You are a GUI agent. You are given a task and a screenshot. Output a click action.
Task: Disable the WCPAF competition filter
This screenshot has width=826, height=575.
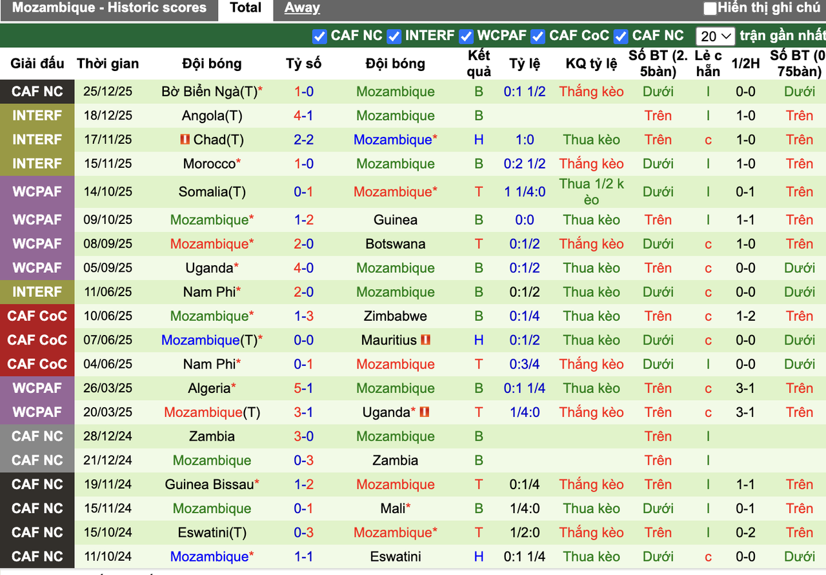(465, 36)
